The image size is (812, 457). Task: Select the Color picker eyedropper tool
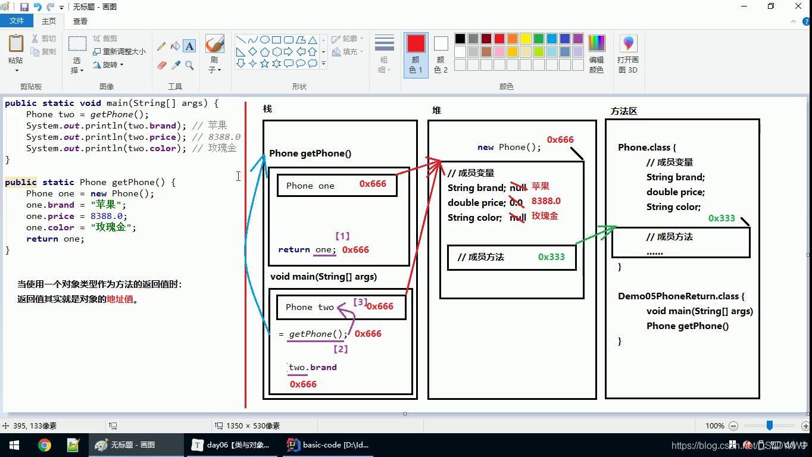point(176,65)
